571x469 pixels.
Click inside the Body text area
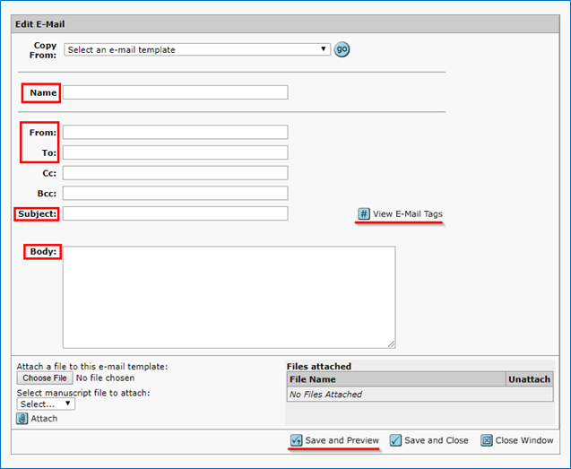229,296
